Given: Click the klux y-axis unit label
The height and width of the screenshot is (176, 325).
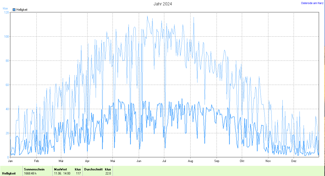Looking at the screenshot, I should [5, 8].
